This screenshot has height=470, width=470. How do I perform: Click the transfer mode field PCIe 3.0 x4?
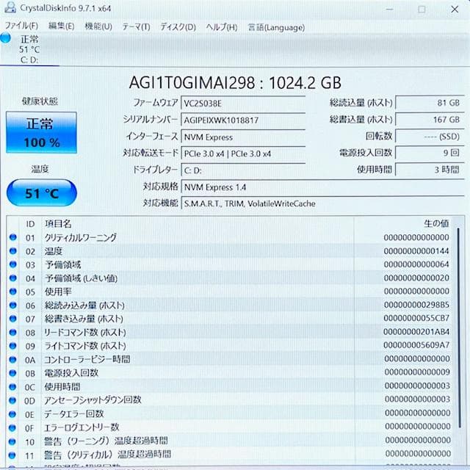(243, 153)
